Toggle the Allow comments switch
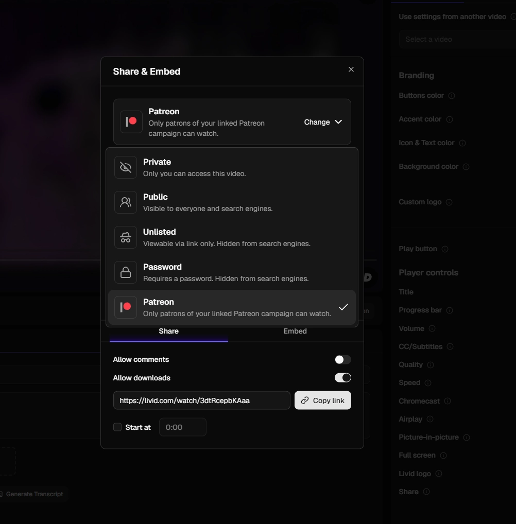Viewport: 516px width, 524px height. [x=343, y=360]
